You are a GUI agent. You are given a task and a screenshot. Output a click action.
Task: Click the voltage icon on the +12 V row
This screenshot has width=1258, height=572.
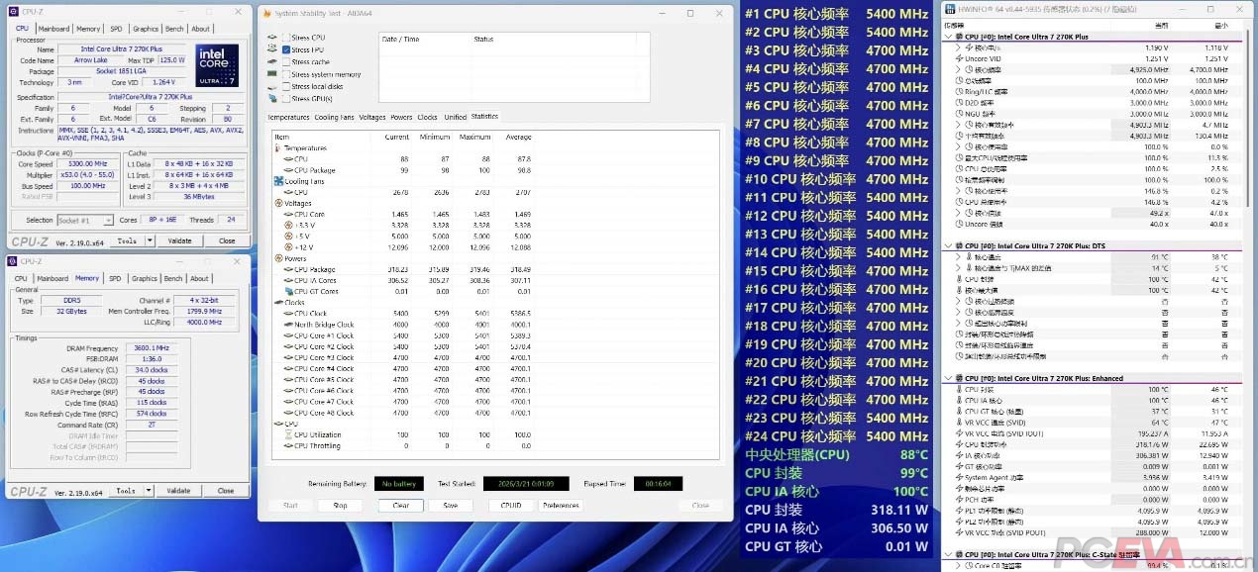(288, 246)
